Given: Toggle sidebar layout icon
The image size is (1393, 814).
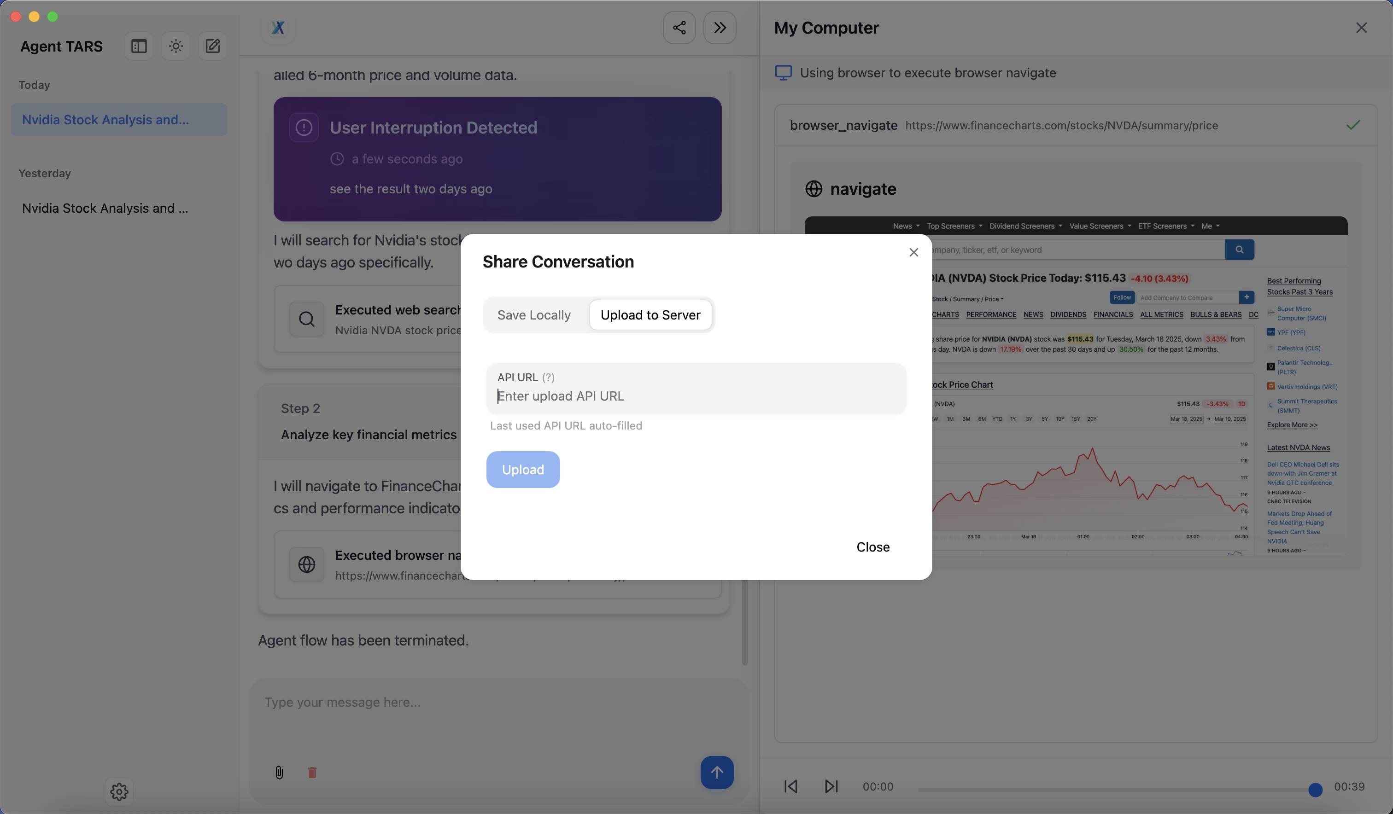Looking at the screenshot, I should [139, 46].
